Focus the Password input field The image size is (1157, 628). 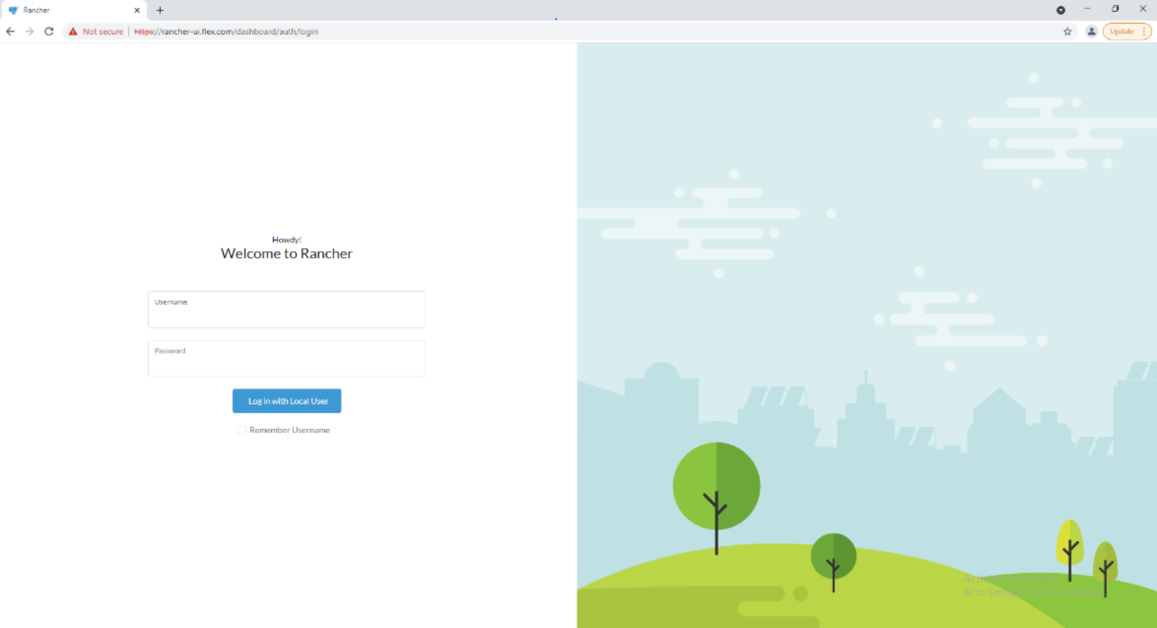click(286, 358)
